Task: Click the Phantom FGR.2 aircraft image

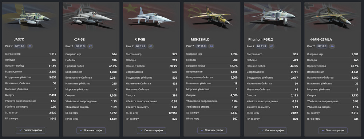Action: coord(272,17)
